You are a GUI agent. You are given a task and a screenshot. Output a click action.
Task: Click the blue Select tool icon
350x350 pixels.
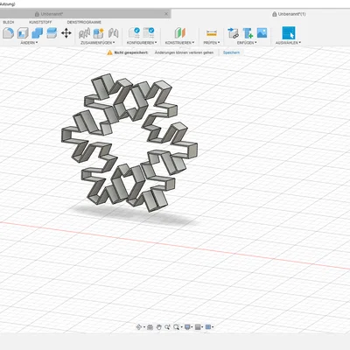[289, 32]
